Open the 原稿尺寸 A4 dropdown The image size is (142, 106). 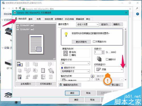pyautogui.click(x=75, y=63)
